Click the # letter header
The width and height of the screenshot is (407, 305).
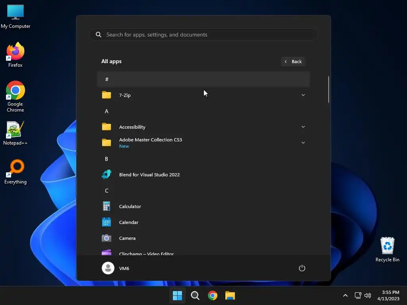click(203, 79)
